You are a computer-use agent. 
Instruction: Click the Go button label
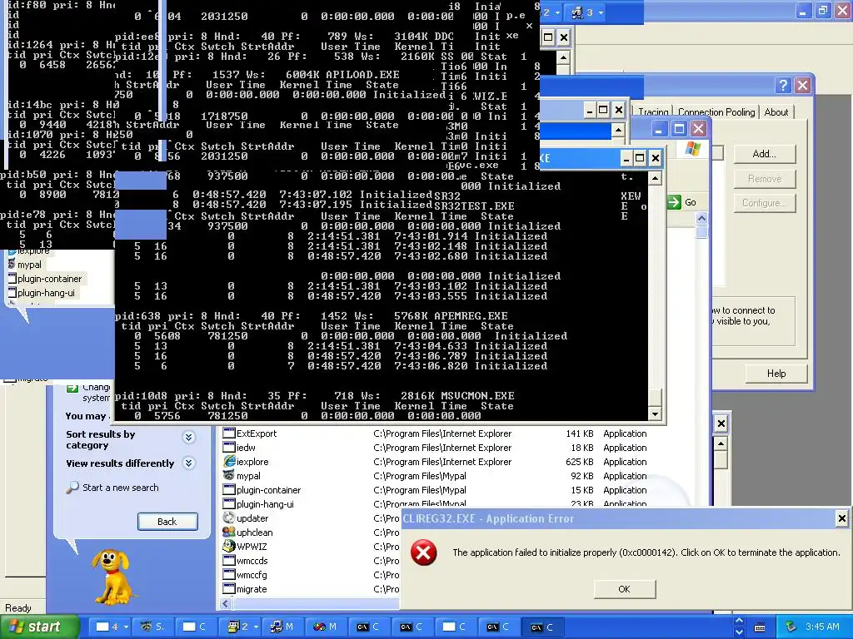point(691,202)
